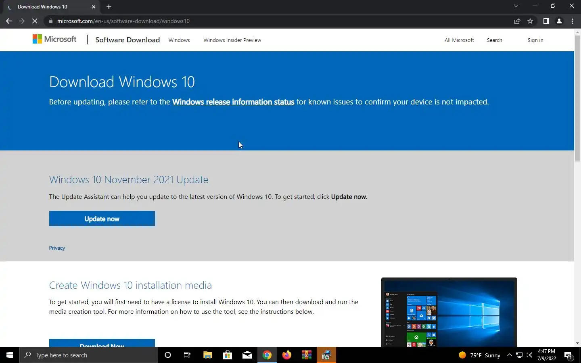Click the browser forward arrow
The height and width of the screenshot is (363, 581).
[22, 21]
